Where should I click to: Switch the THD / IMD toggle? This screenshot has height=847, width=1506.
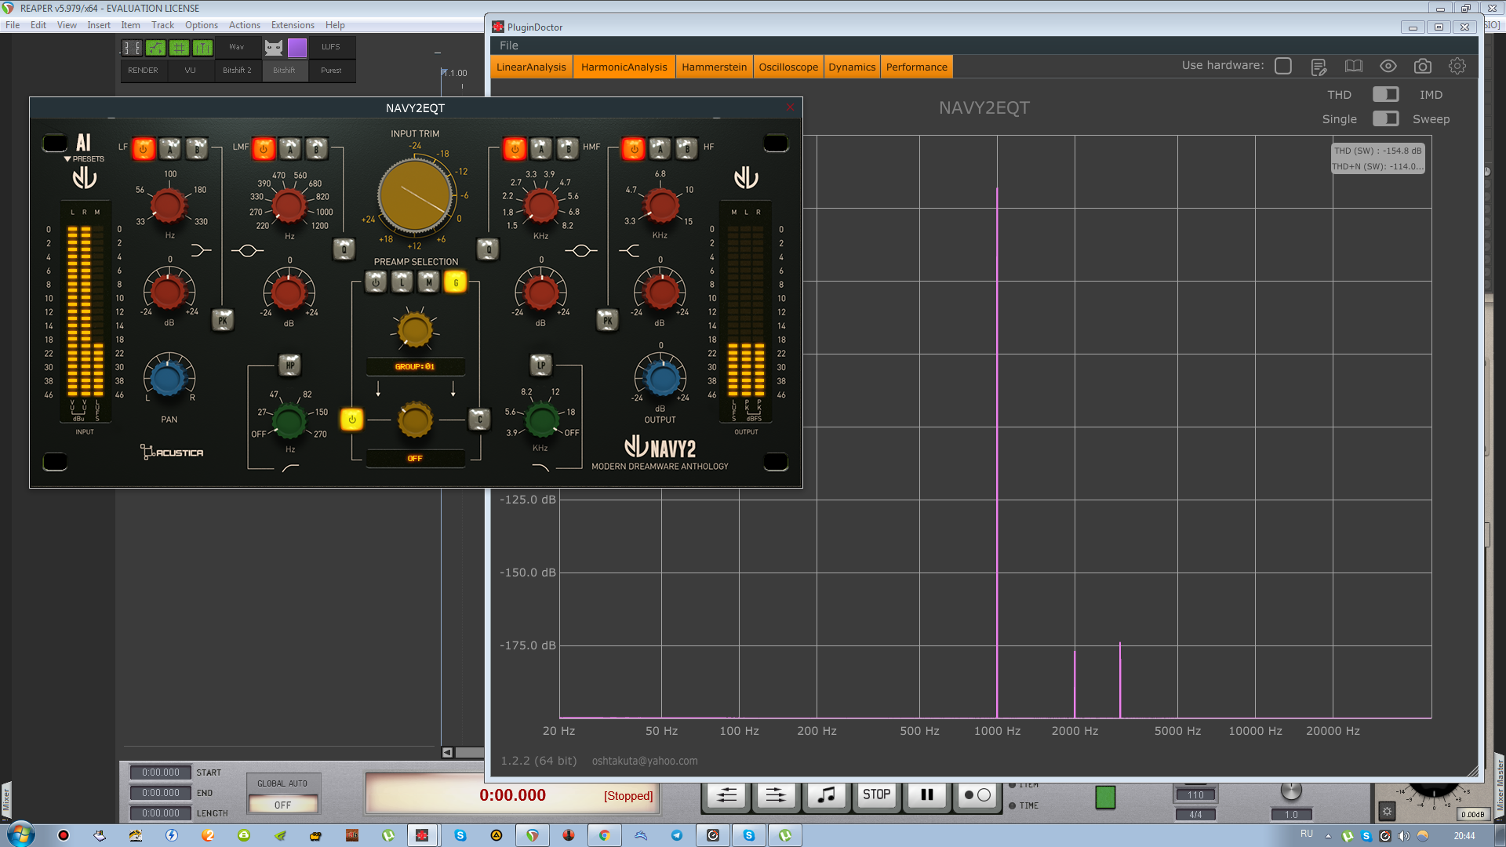point(1385,94)
